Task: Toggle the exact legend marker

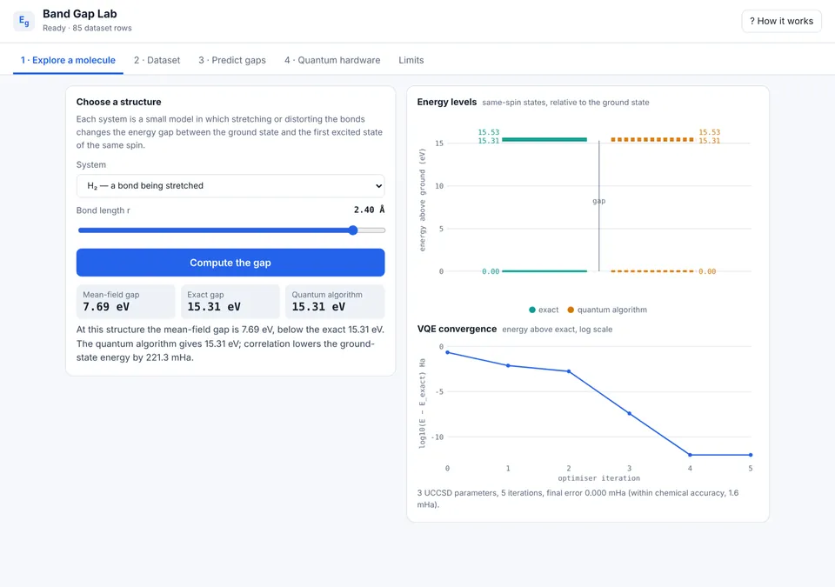Action: coord(532,310)
